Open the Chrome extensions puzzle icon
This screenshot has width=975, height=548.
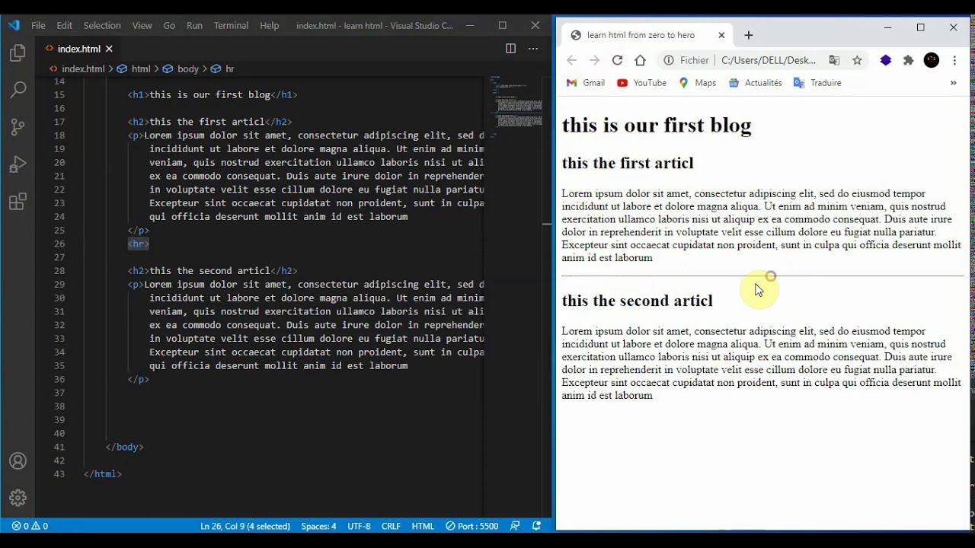click(908, 60)
